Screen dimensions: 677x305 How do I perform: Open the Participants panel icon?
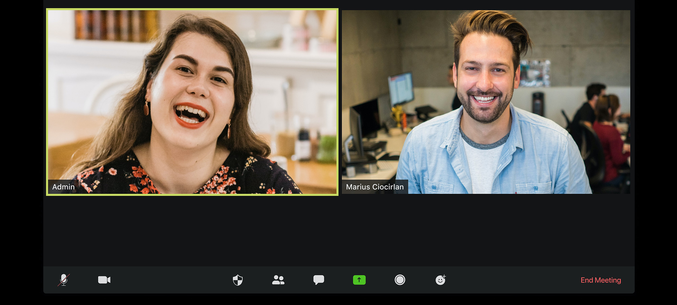[278, 280]
